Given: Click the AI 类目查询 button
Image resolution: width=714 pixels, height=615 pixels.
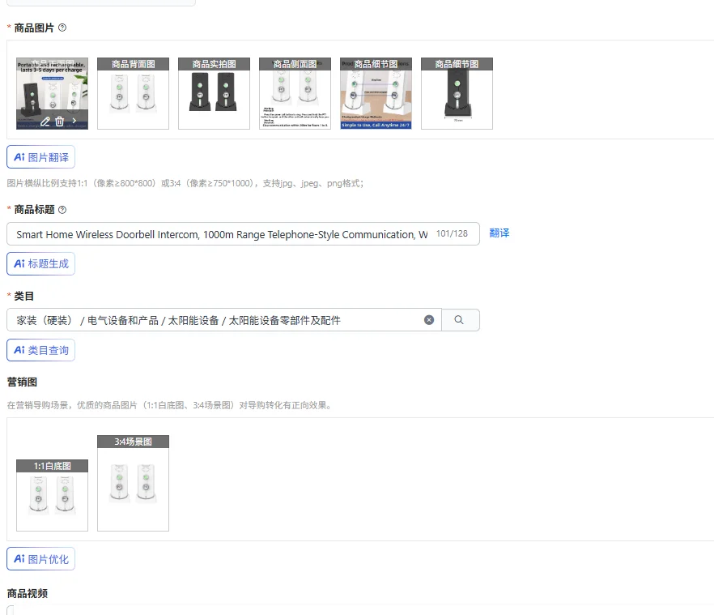Looking at the screenshot, I should click(41, 350).
